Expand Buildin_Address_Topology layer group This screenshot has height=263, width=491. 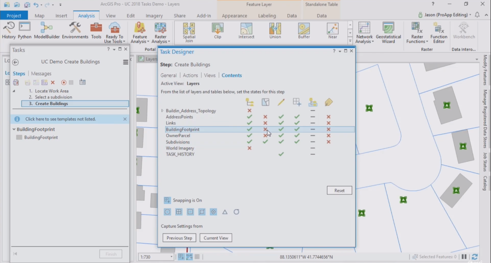point(162,111)
